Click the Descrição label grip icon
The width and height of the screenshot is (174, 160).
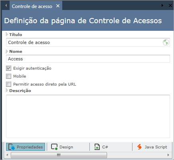pyautogui.click(x=7, y=90)
